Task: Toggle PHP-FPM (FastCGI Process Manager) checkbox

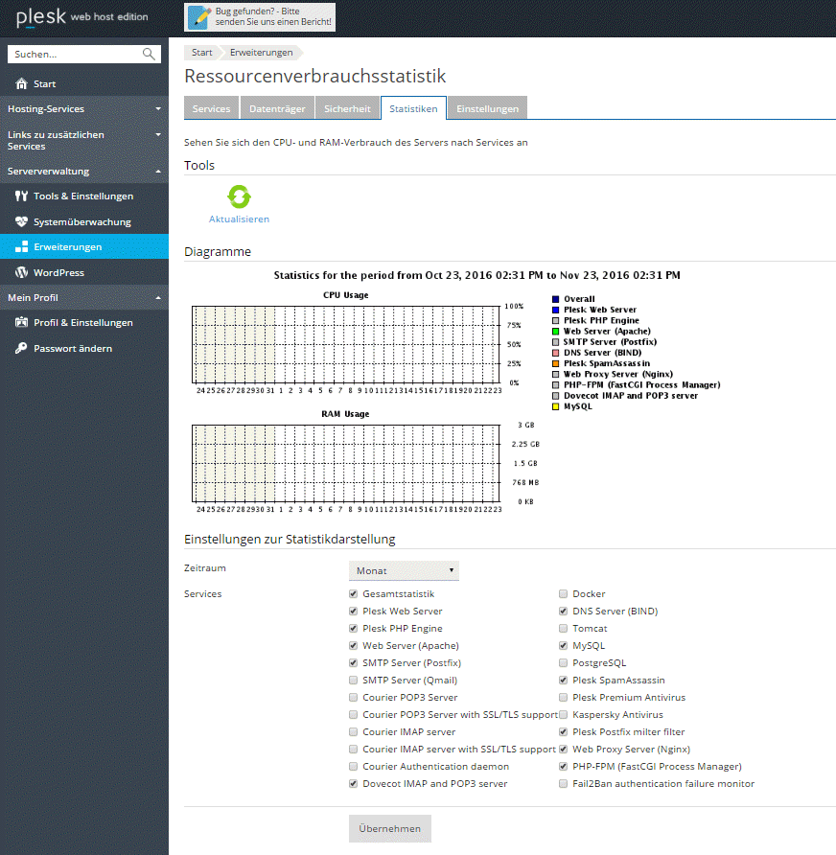Action: 564,766
